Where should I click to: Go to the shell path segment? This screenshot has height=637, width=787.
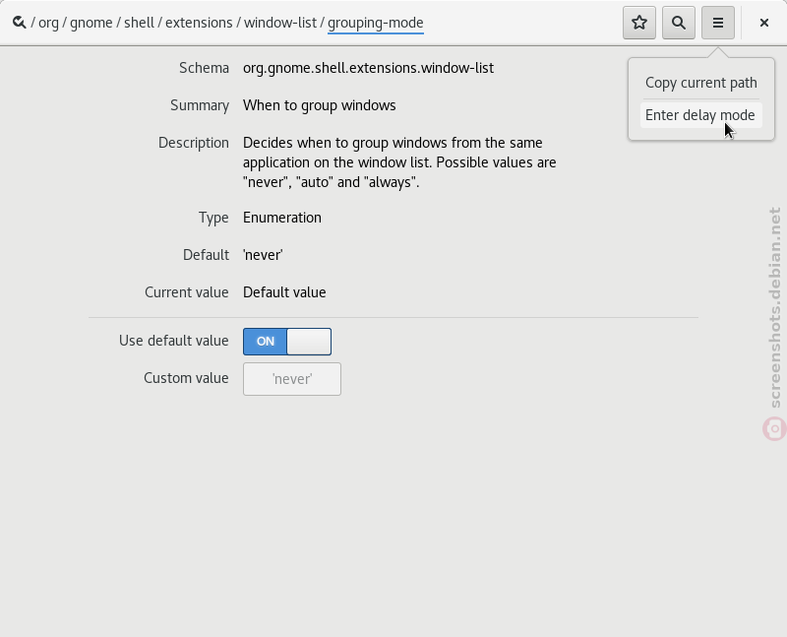(139, 23)
